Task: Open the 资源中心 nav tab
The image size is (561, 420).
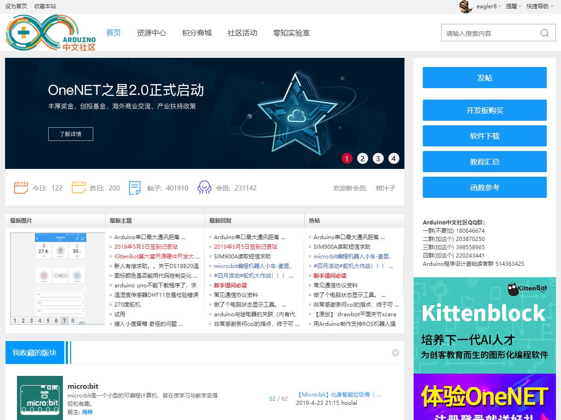Action: coord(151,33)
